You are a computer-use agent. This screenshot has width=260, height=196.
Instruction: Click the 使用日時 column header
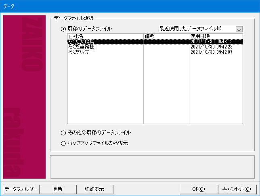coord(216,36)
